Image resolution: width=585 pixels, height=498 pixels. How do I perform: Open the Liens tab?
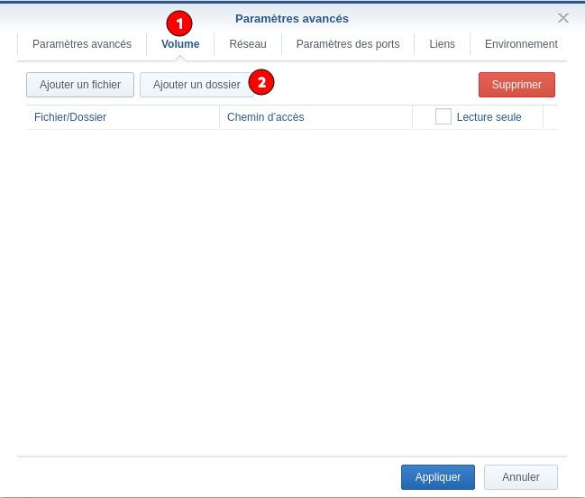tap(443, 44)
